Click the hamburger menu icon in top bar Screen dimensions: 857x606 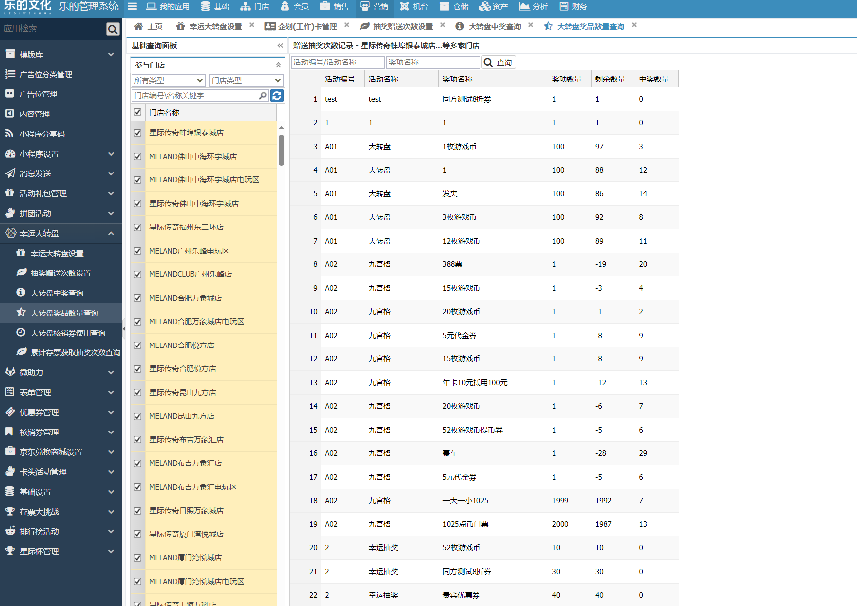coord(132,6)
